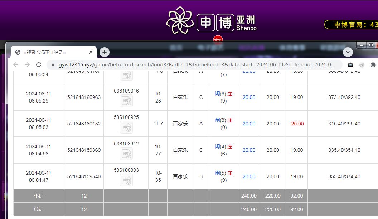
Task: Open video replay for round 536108893
Action: 126,180
